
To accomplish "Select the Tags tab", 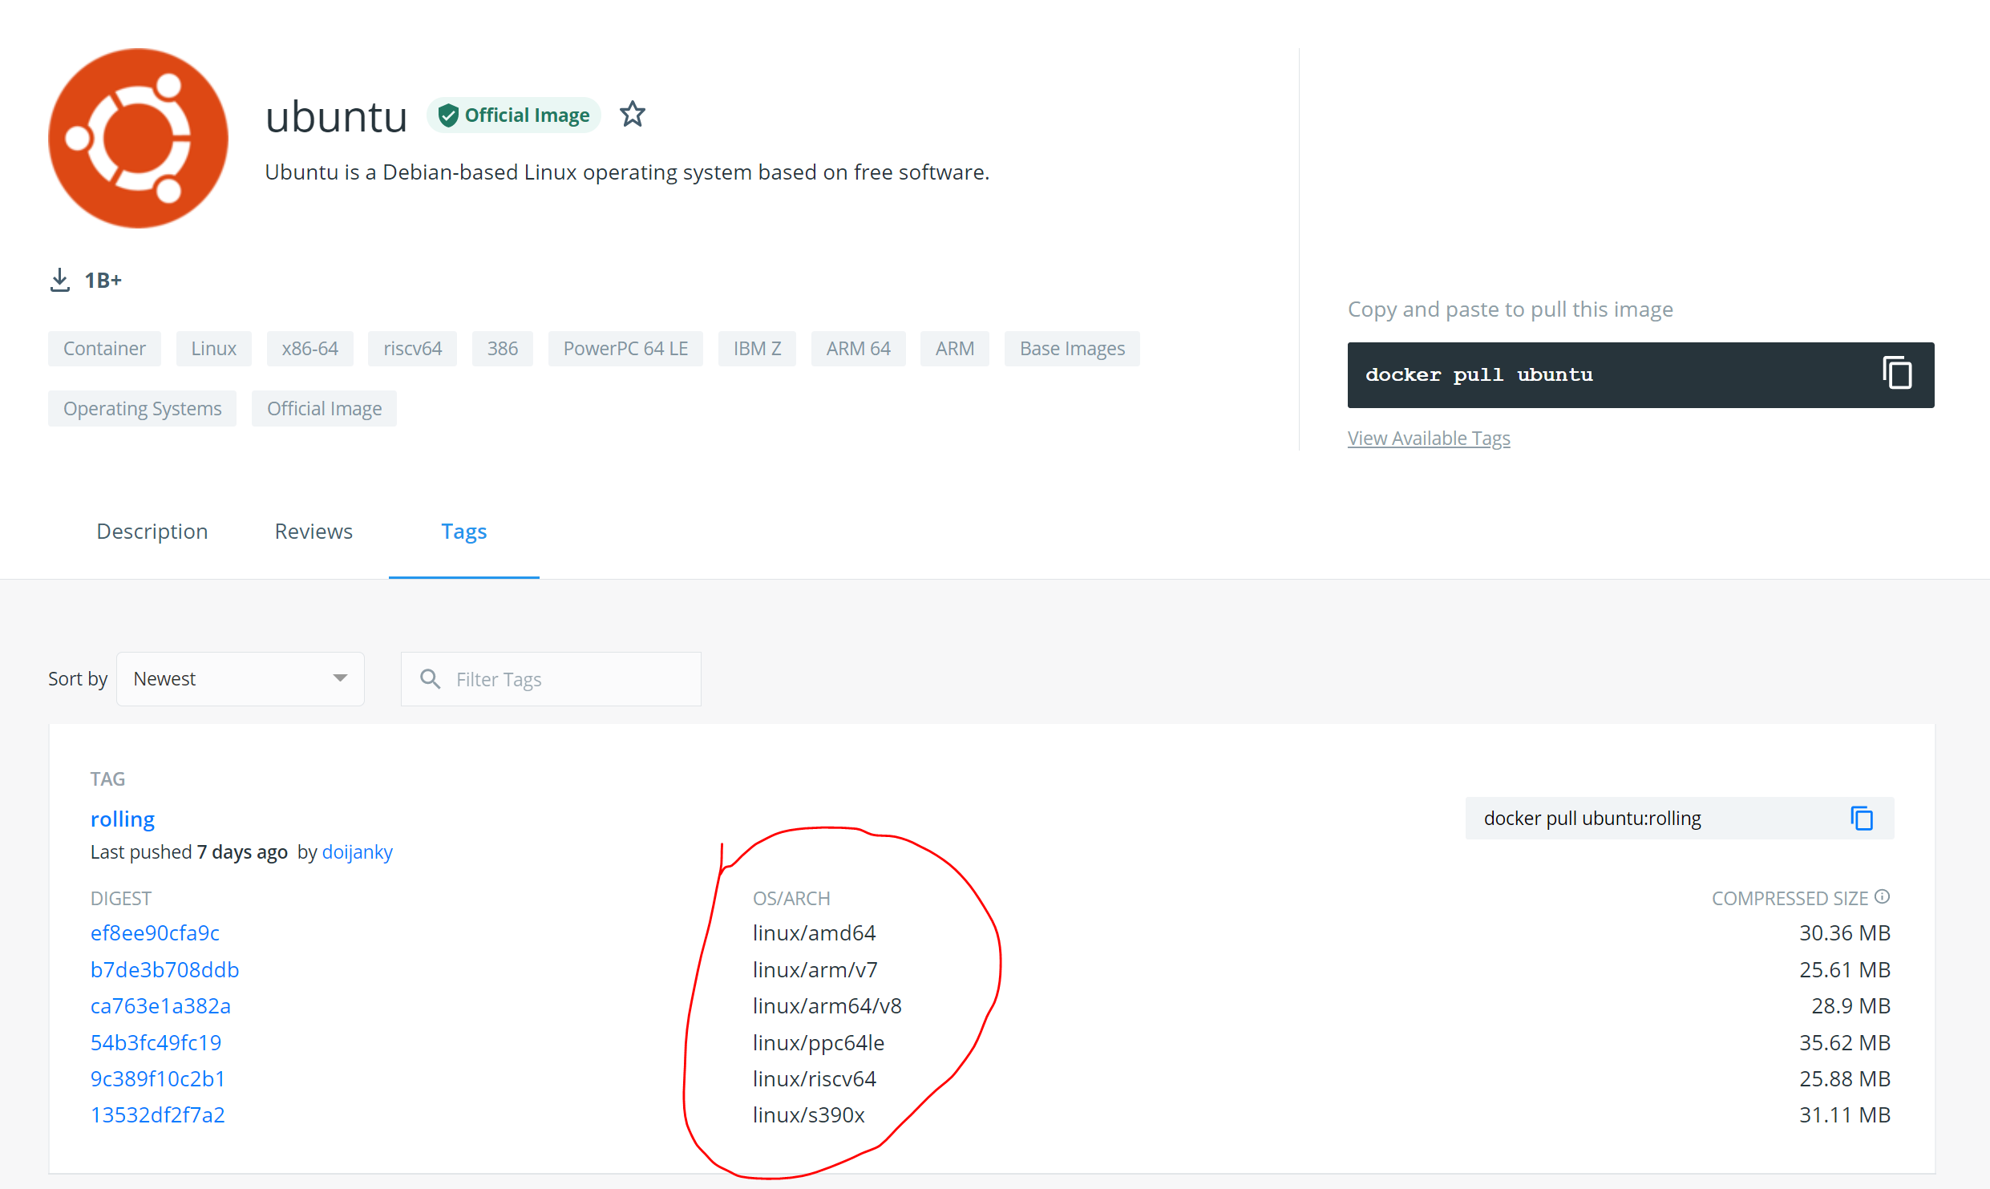I will tap(463, 531).
